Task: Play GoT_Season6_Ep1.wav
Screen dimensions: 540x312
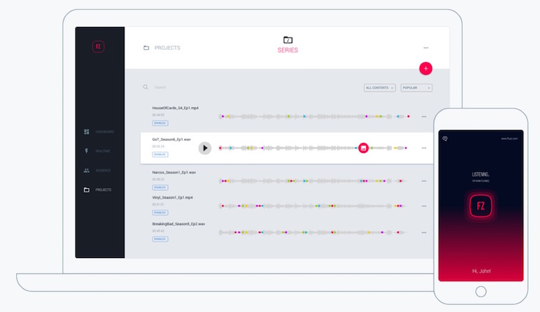Action: (205, 148)
